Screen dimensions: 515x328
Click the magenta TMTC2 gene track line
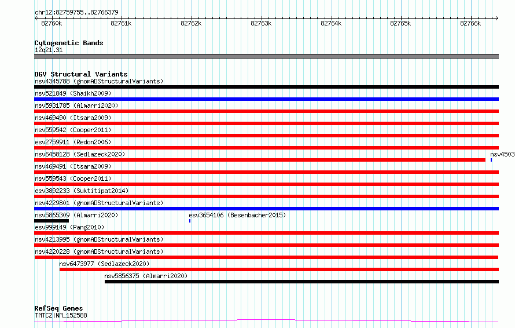tap(266, 320)
